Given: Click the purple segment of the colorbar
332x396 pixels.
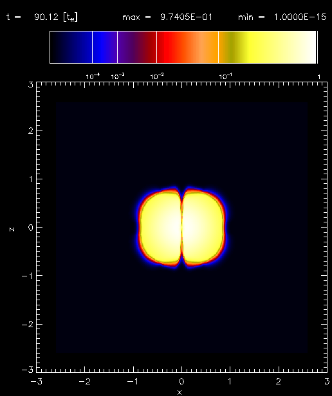Looking at the screenshot, I should click(137, 47).
